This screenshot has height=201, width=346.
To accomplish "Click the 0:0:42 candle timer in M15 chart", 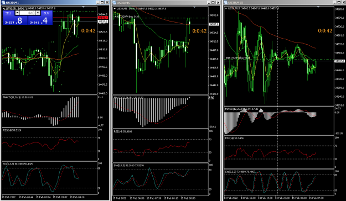I will pos(325,31).
